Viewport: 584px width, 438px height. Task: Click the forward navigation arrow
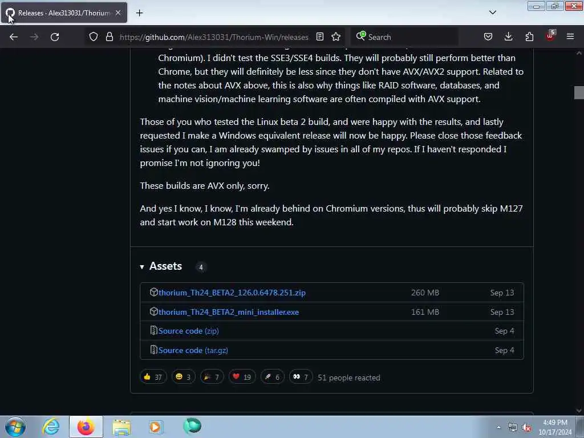pos(34,37)
